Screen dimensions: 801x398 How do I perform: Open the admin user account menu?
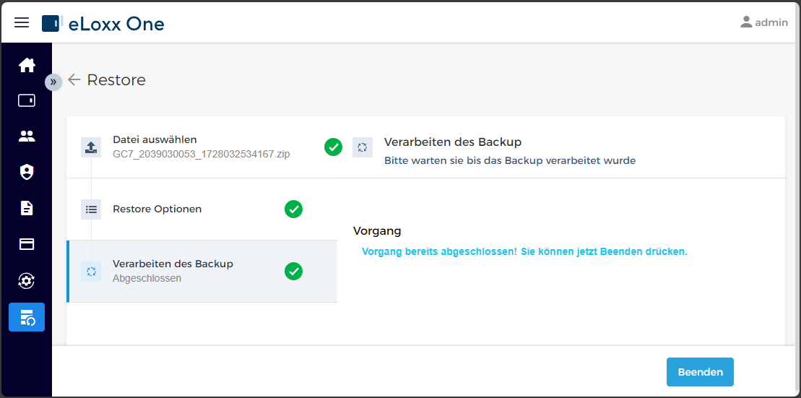pos(764,22)
